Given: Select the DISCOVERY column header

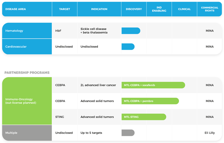Looking at the screenshot, I should pos(134,9).
